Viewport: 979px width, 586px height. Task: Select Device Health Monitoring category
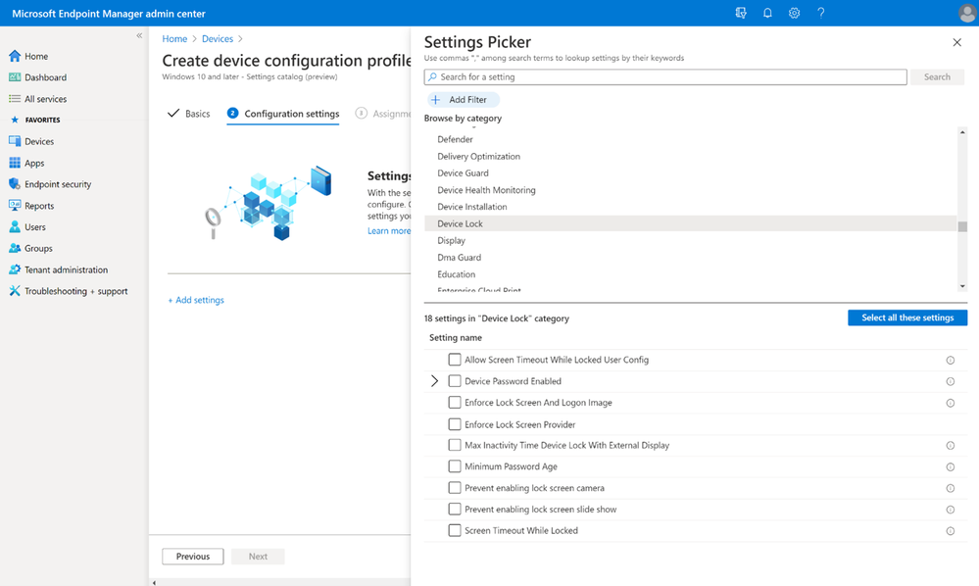[486, 190]
